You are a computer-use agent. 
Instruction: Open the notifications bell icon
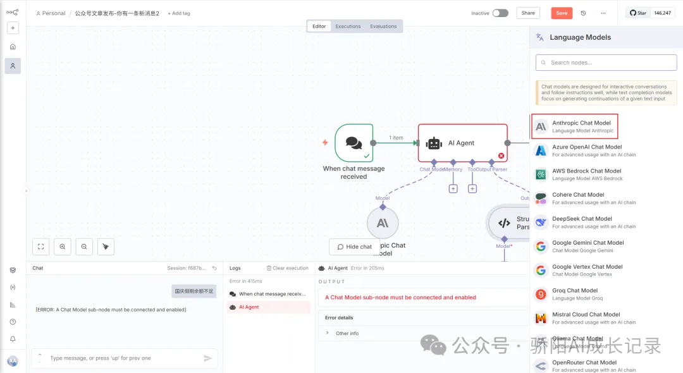tap(13, 339)
